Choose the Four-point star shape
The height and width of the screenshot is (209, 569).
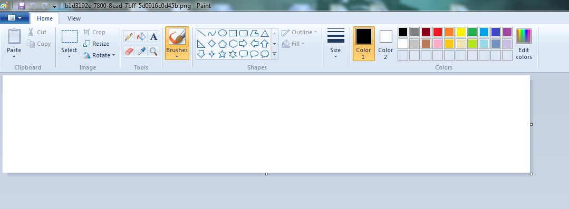(x=212, y=54)
